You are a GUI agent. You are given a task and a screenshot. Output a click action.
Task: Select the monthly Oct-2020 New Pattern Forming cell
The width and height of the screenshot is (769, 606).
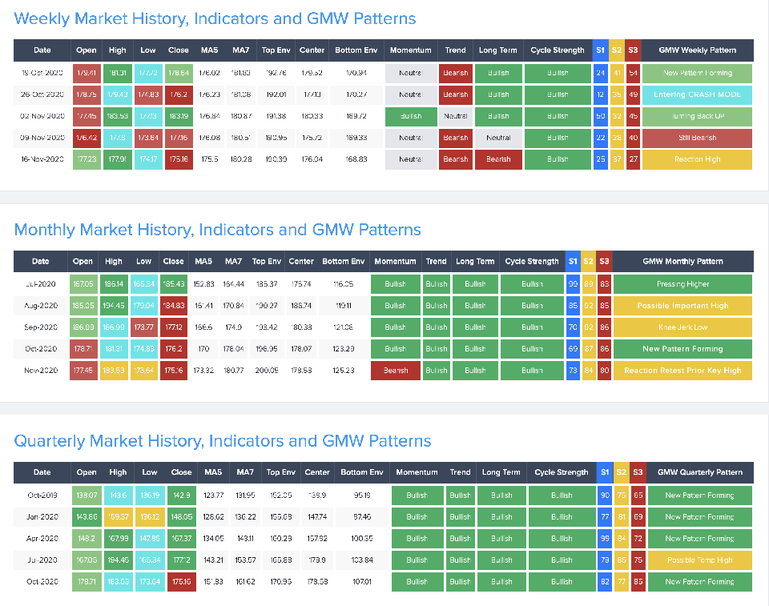point(682,349)
